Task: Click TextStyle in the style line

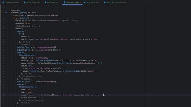Action: point(34,71)
